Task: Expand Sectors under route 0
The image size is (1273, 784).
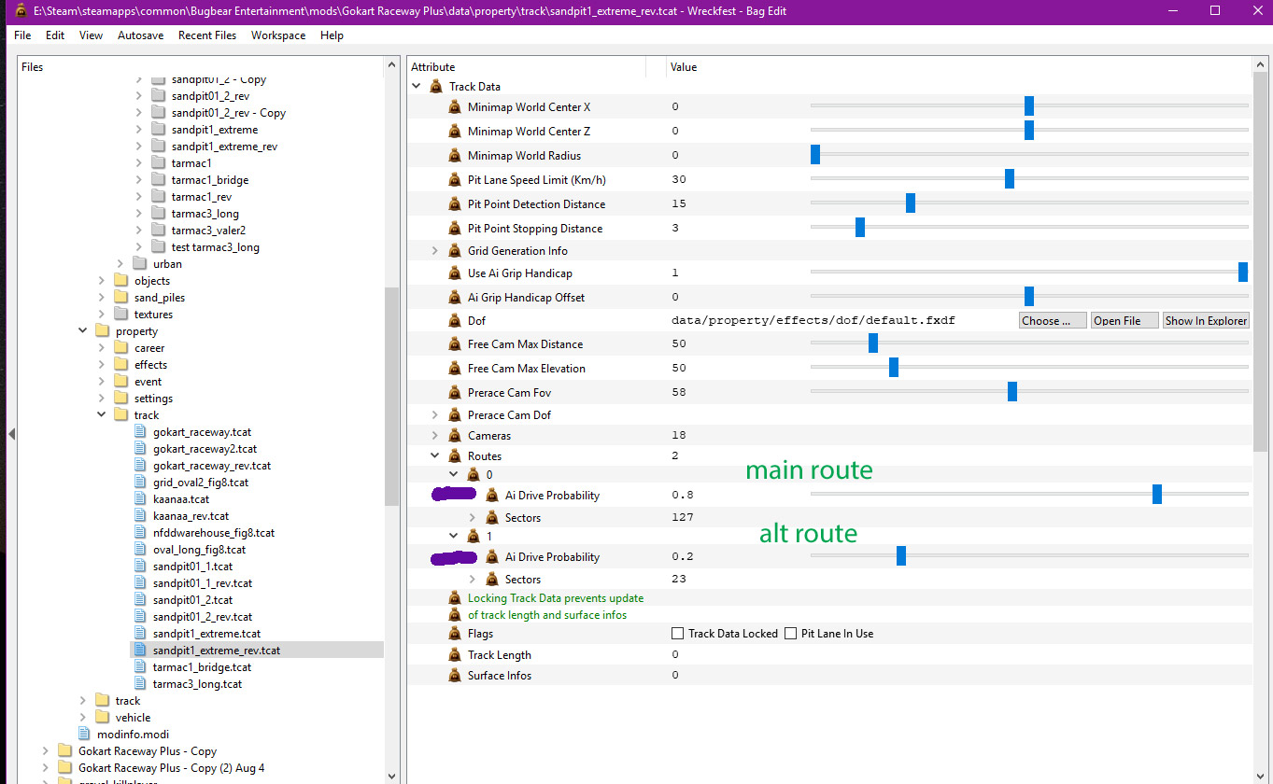Action: [472, 518]
